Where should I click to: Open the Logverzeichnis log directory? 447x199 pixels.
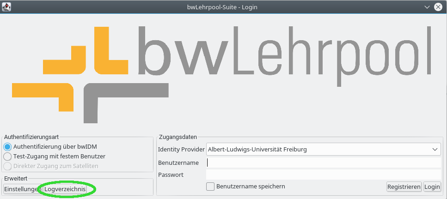click(65, 189)
